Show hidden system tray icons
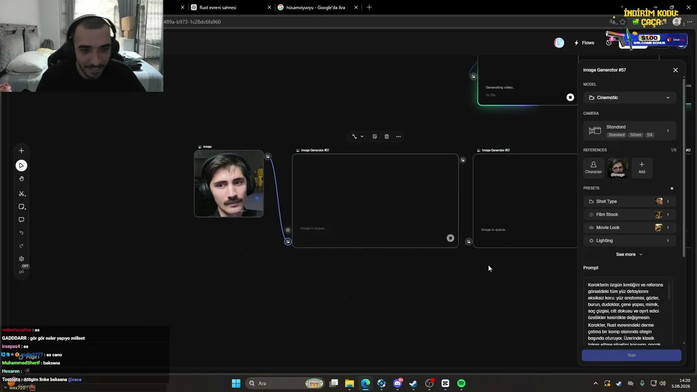 [x=595, y=383]
